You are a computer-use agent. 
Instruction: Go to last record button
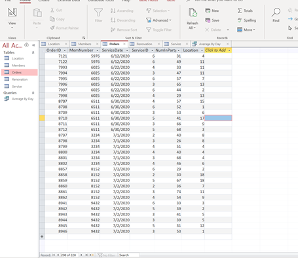[x=86, y=255]
